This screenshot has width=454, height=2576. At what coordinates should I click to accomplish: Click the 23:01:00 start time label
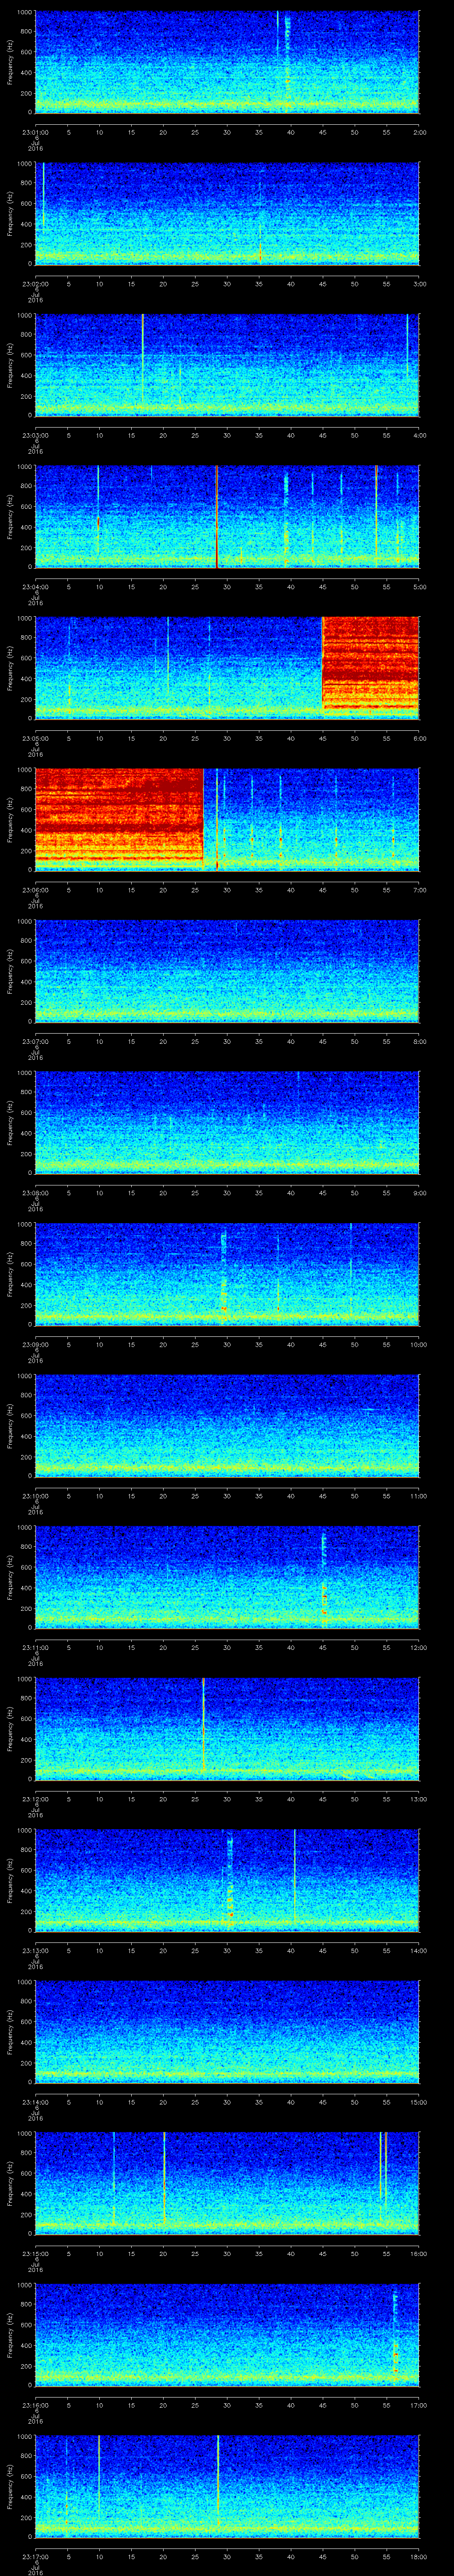(x=35, y=131)
